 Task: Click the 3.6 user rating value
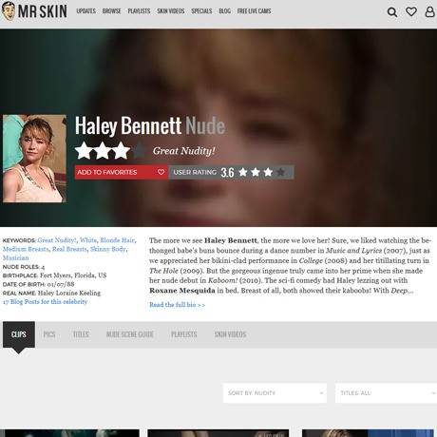(227, 172)
